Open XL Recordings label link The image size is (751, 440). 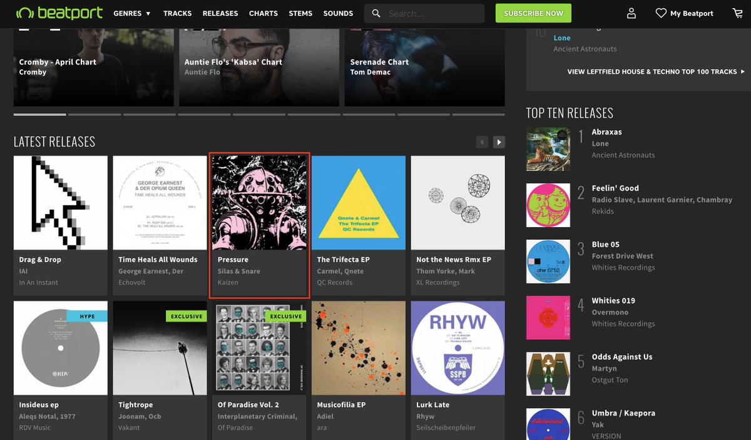tap(438, 282)
